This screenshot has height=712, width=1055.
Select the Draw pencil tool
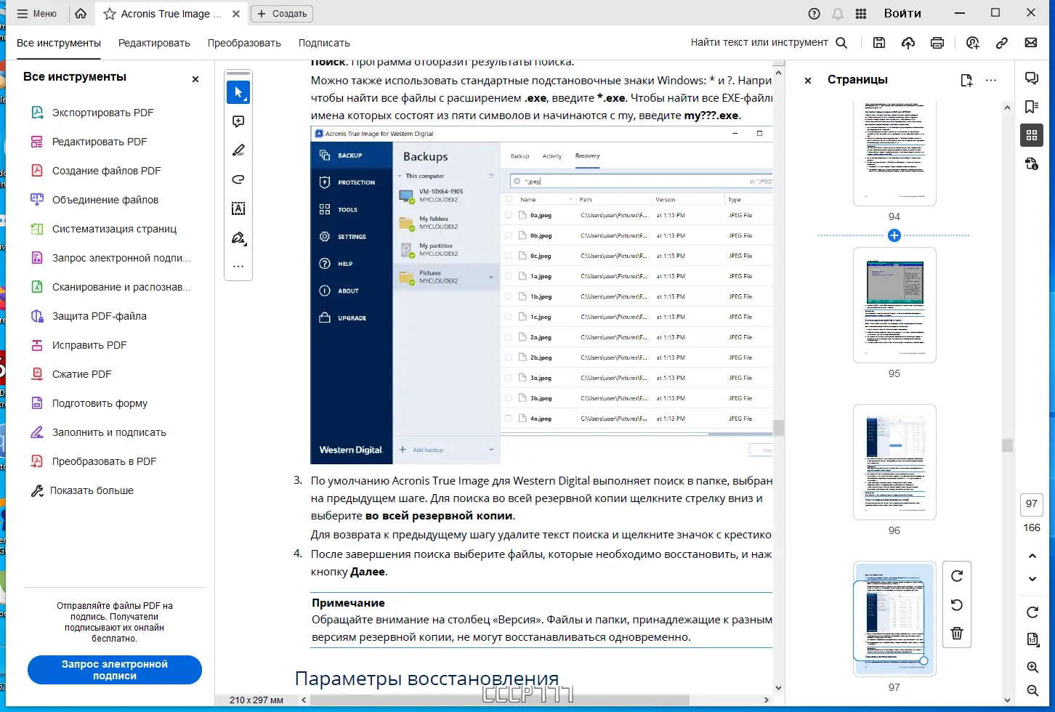[238, 150]
